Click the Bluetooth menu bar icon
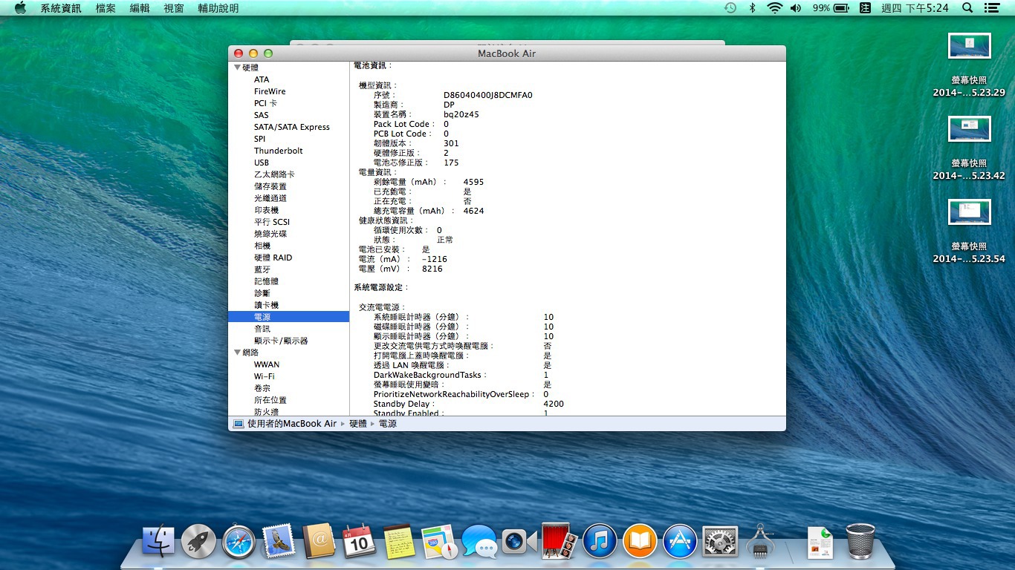 (752, 8)
